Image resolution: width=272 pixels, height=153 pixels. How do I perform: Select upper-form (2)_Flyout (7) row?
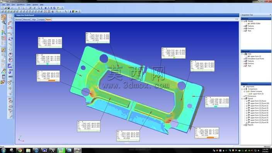pyautogui.click(x=259, y=117)
